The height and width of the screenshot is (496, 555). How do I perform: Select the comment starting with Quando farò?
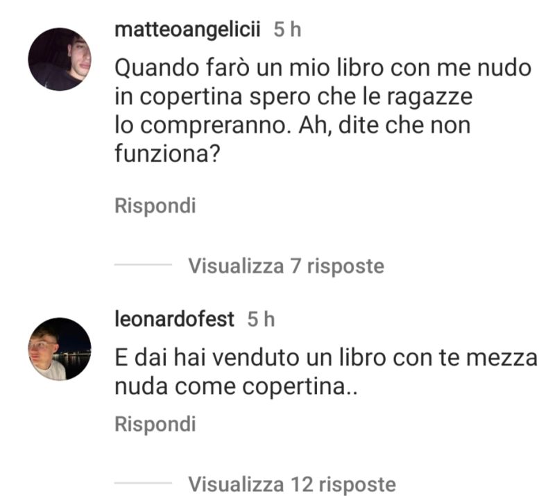coord(323,110)
